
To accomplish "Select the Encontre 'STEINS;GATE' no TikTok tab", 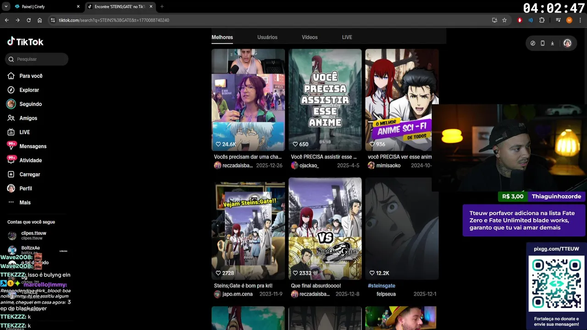I will coord(120,7).
